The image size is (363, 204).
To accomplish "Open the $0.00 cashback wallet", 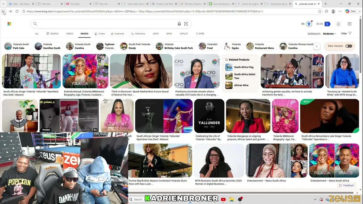I will tap(323, 24).
